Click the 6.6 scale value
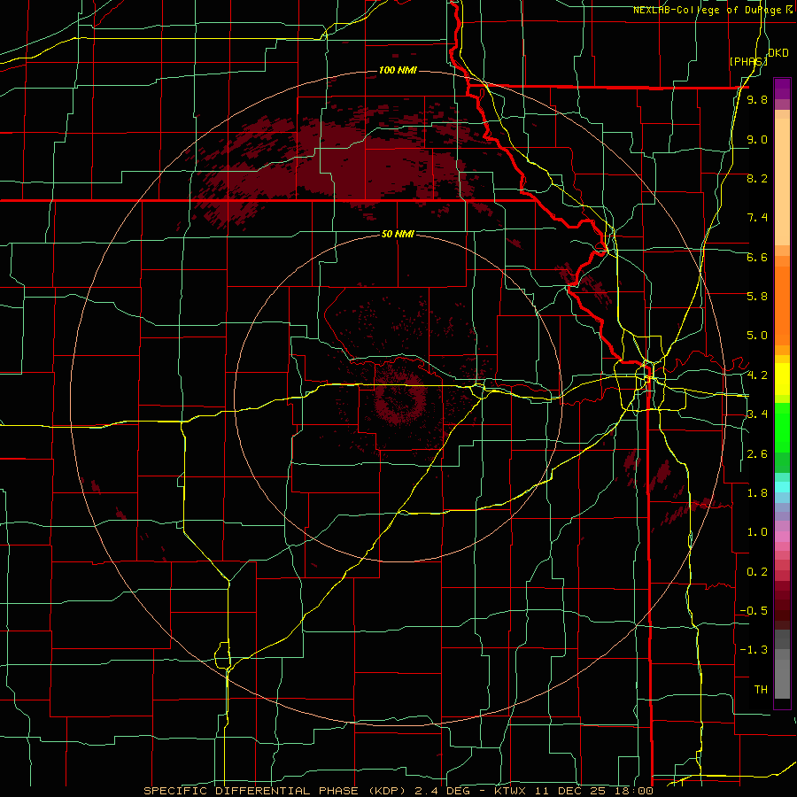Image resolution: width=797 pixels, height=797 pixels. point(757,258)
